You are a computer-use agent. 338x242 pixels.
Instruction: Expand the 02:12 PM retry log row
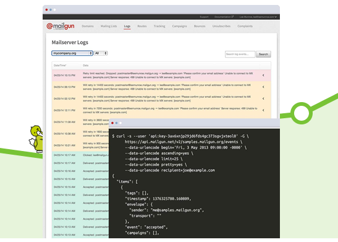(x=263, y=98)
